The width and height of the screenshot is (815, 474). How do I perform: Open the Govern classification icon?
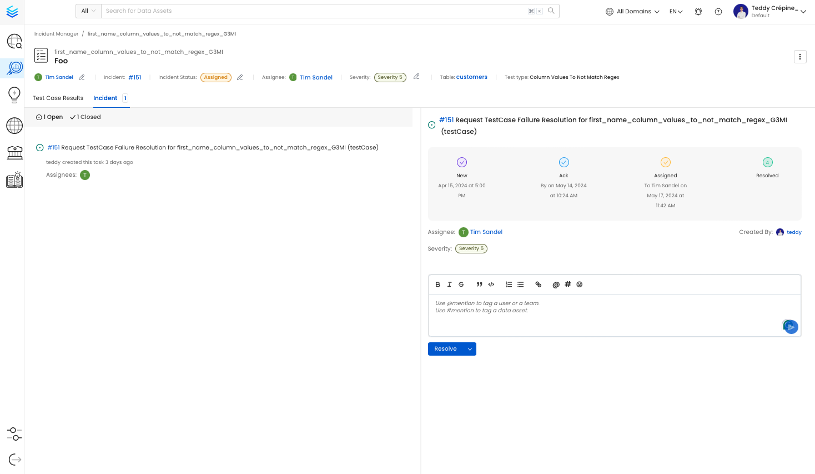(14, 152)
